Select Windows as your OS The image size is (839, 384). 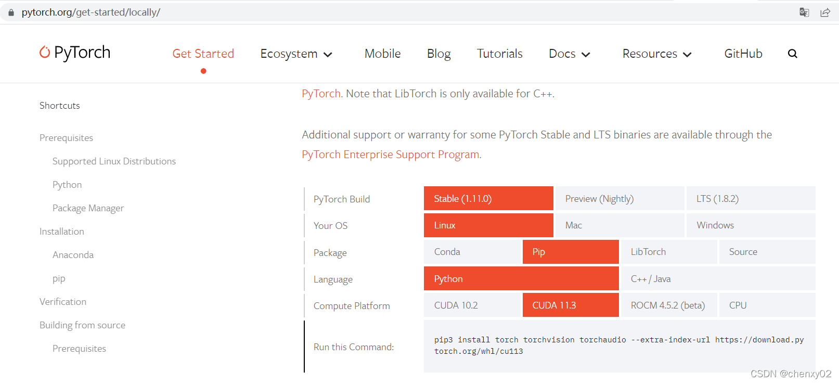(751, 225)
